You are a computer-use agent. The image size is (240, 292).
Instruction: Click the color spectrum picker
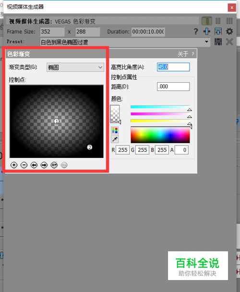pos(160,135)
